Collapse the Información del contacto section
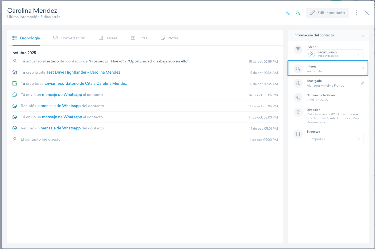 (362, 36)
